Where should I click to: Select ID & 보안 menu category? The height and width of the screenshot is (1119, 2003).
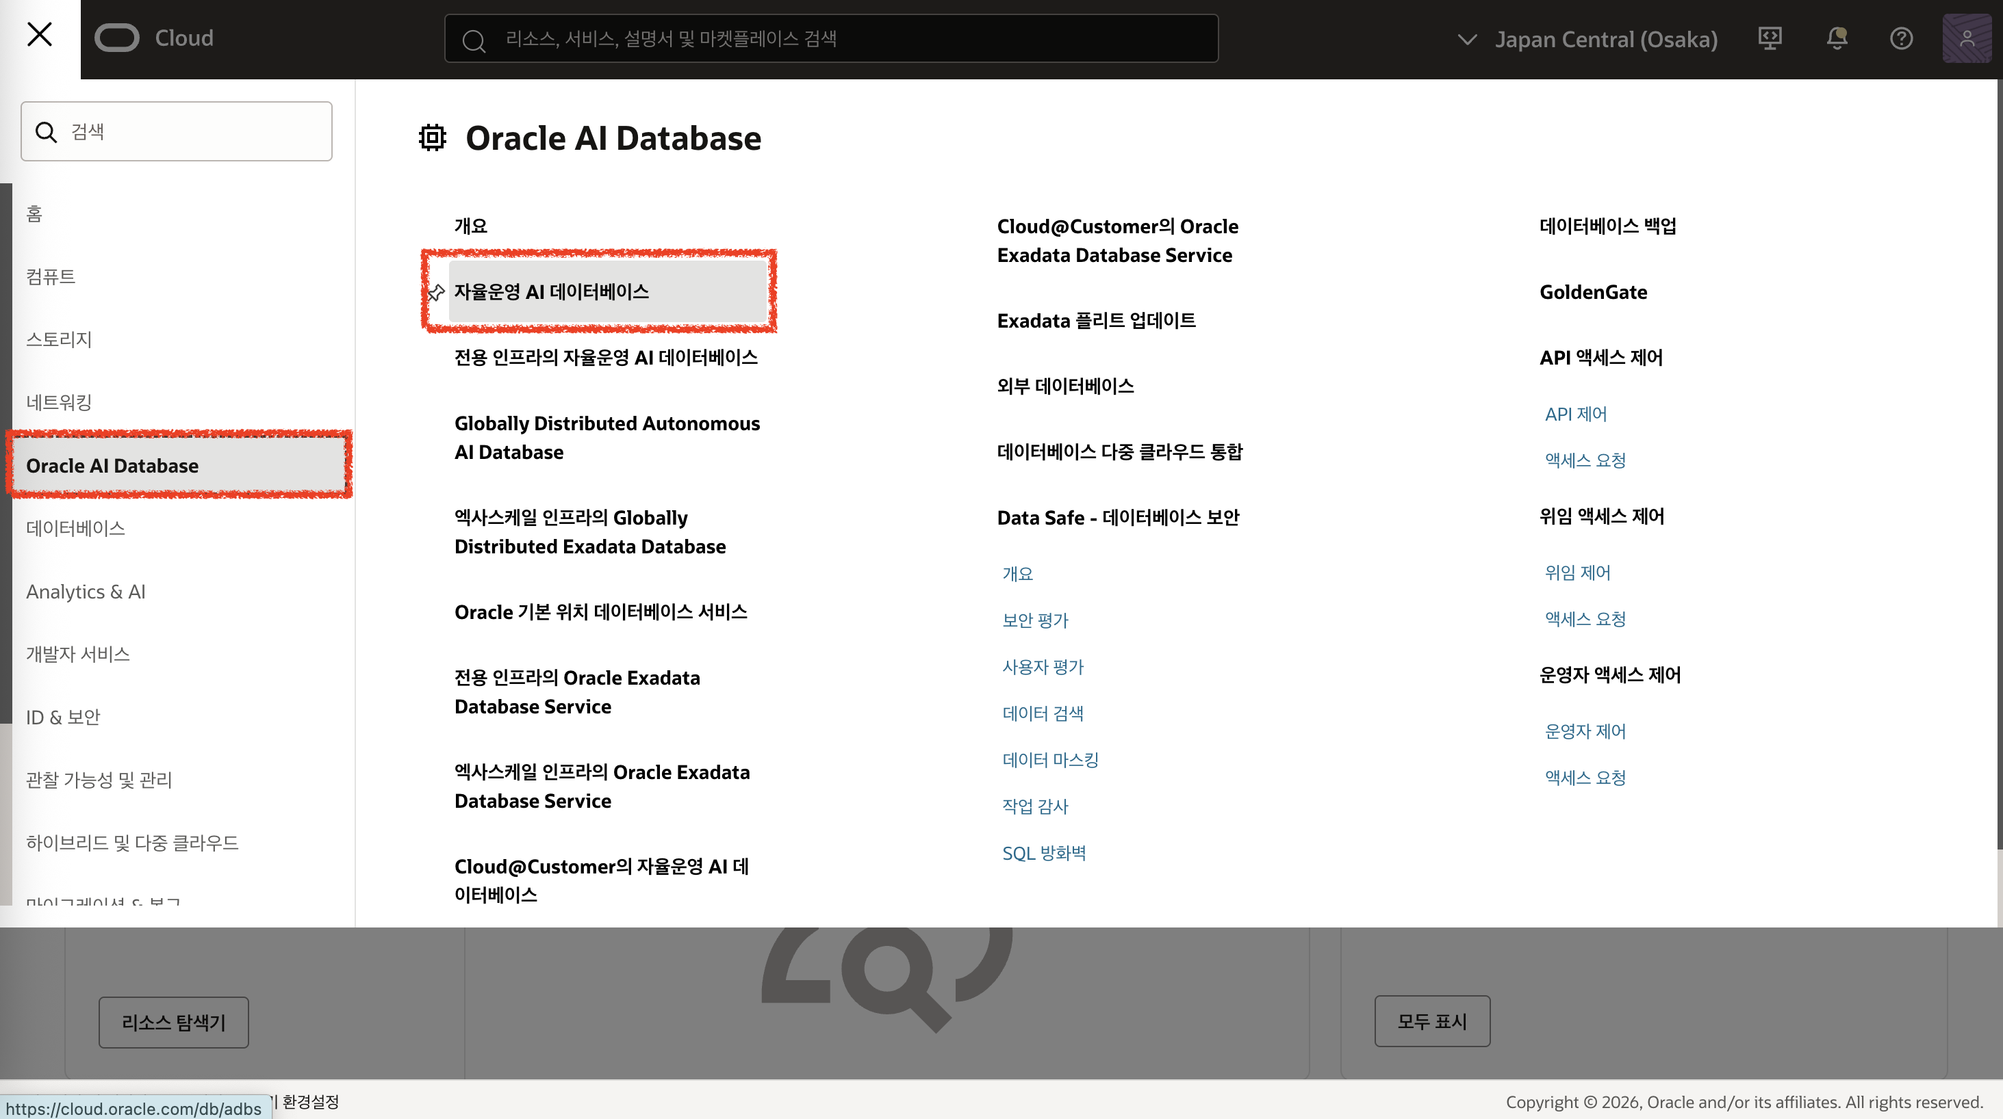point(63,718)
